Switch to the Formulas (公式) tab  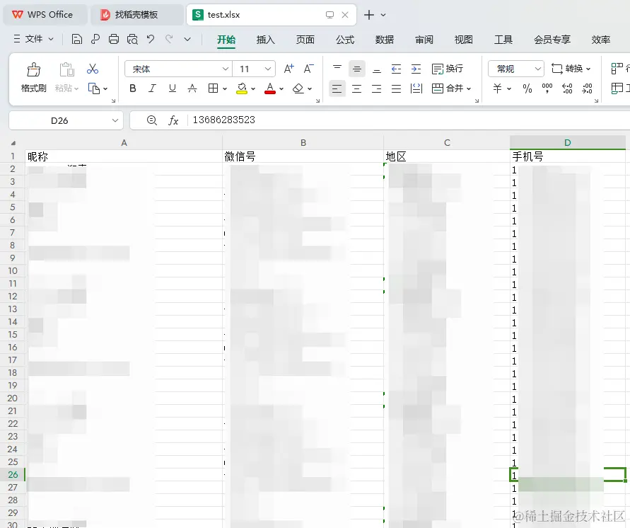[x=345, y=40]
